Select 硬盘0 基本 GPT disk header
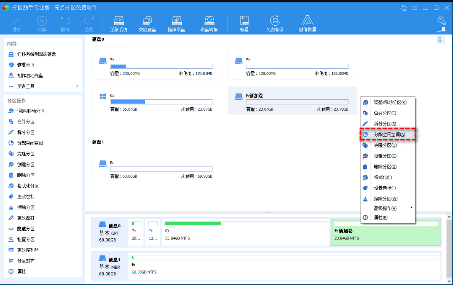This screenshot has width=453, height=285. point(110,232)
